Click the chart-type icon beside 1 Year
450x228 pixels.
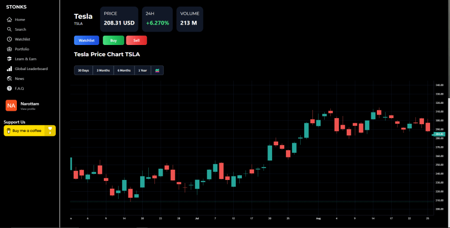click(157, 70)
